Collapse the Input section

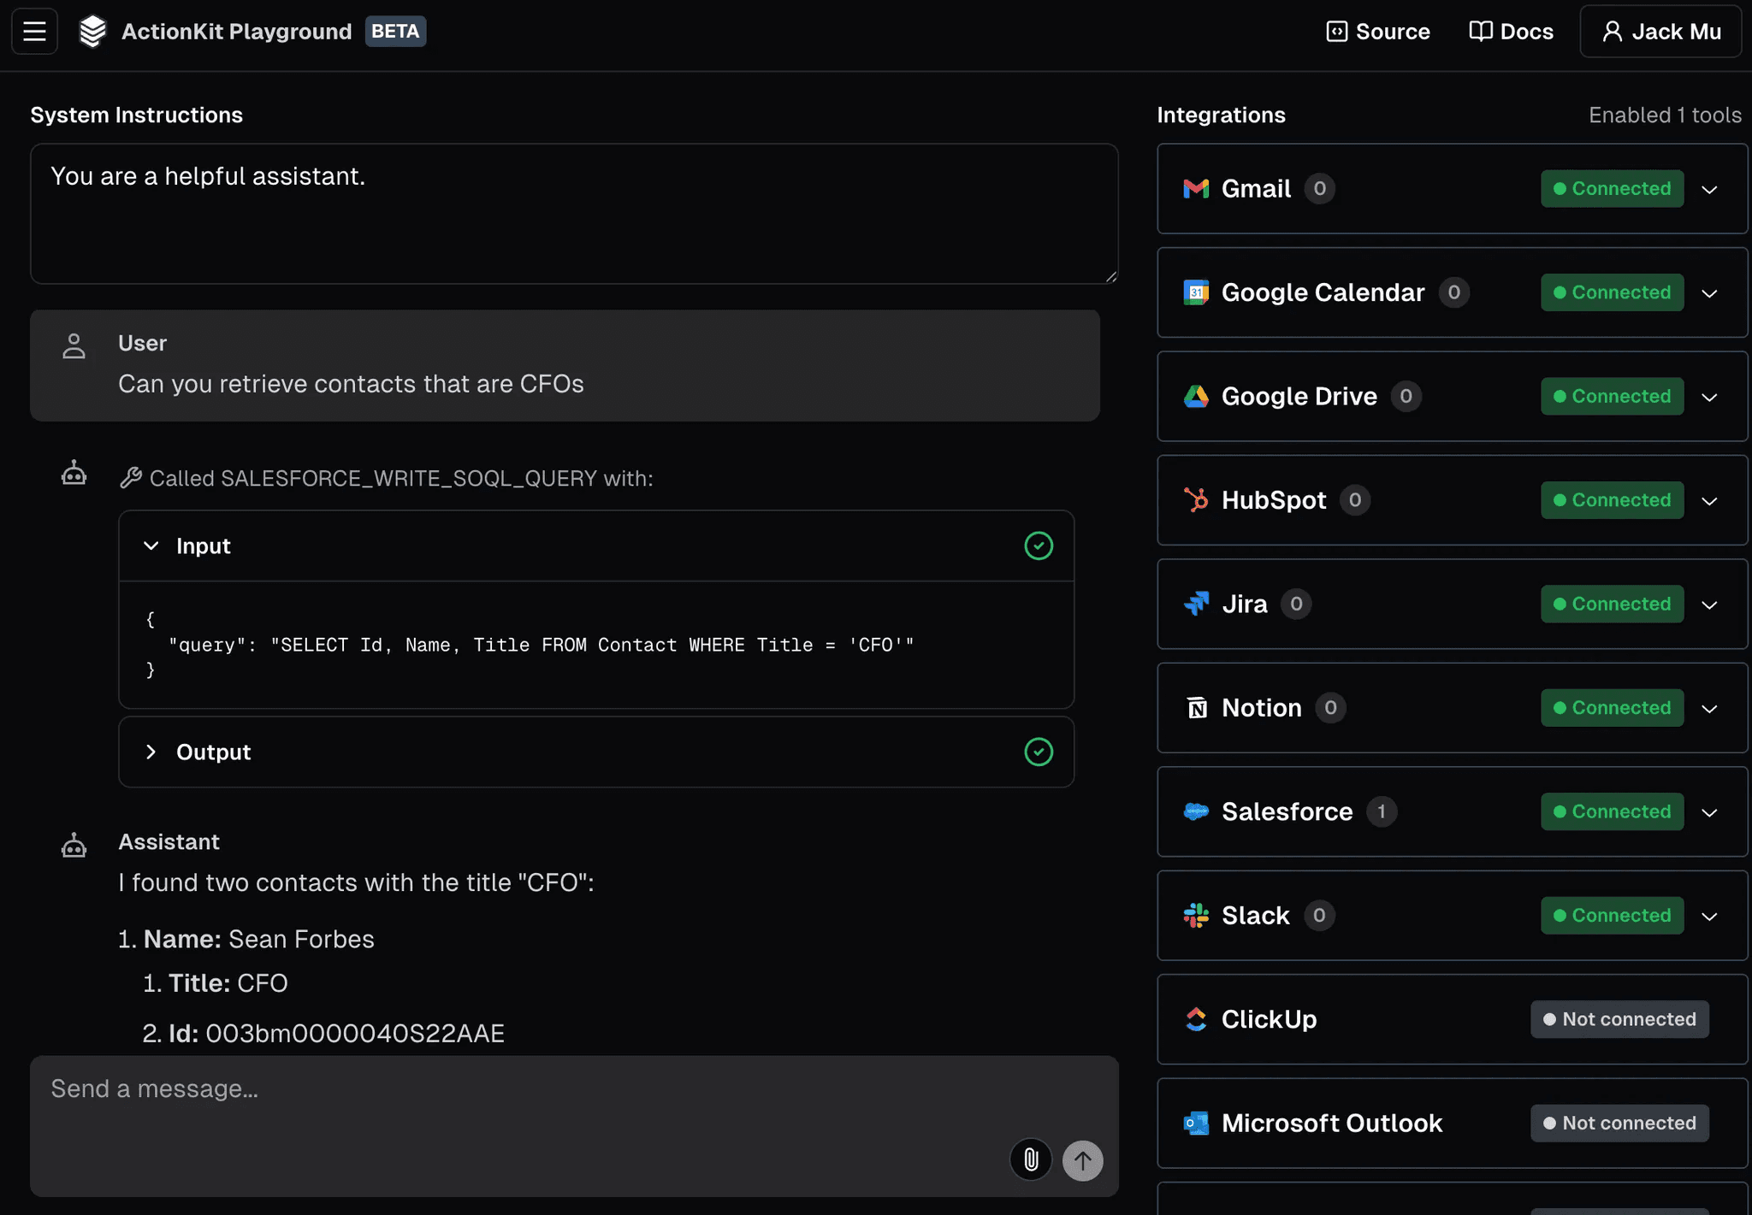coord(151,546)
